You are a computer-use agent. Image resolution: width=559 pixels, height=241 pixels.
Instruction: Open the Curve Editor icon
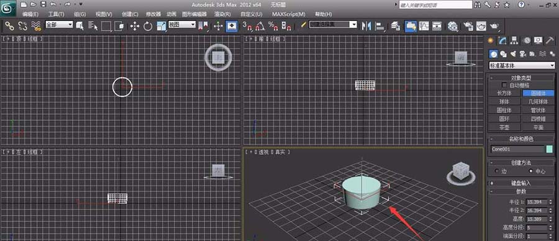point(424,26)
